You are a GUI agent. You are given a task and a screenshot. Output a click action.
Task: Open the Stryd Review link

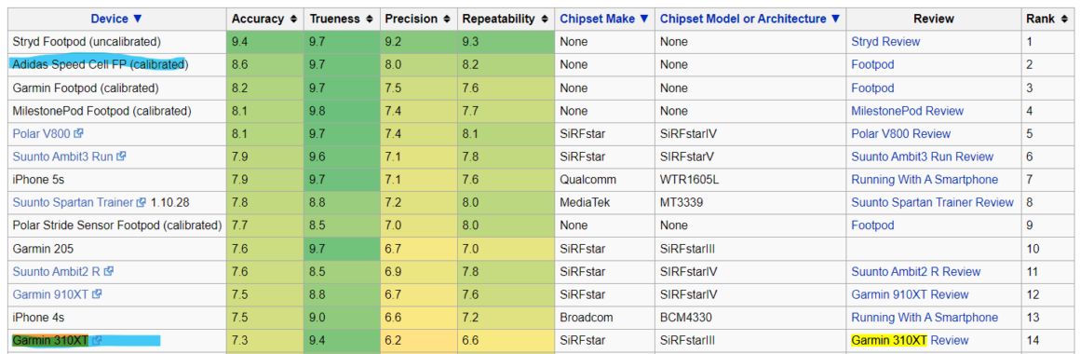[885, 41]
